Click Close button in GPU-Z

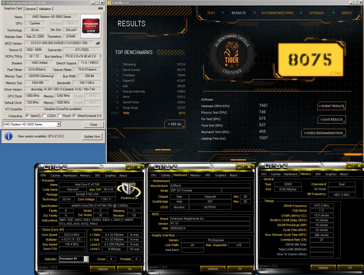(93, 125)
